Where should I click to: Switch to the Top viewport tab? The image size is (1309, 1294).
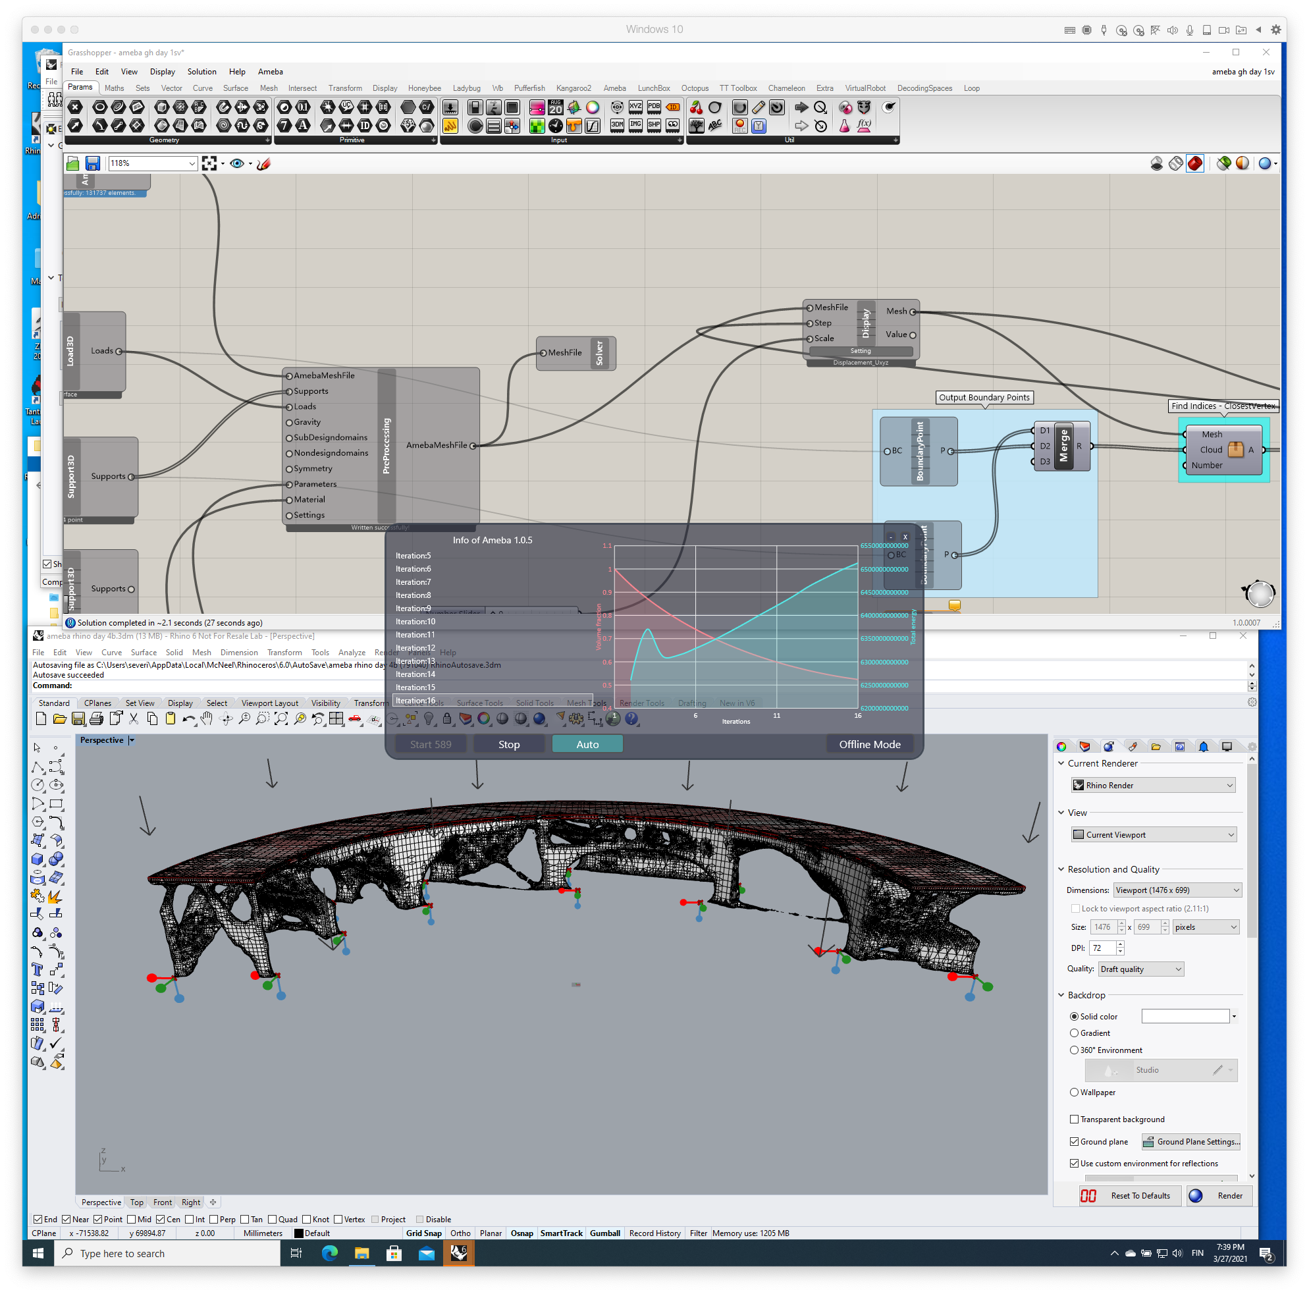pyautogui.click(x=137, y=1202)
